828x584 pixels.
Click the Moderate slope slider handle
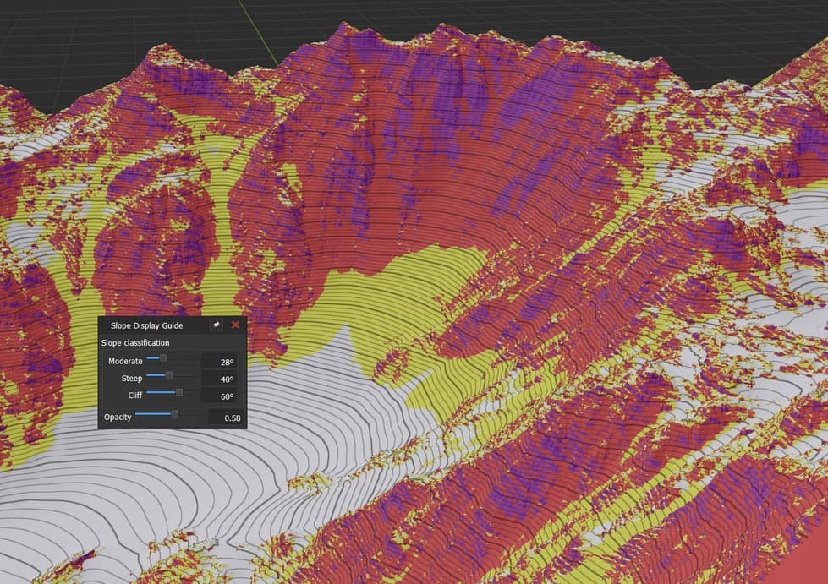[163, 359]
